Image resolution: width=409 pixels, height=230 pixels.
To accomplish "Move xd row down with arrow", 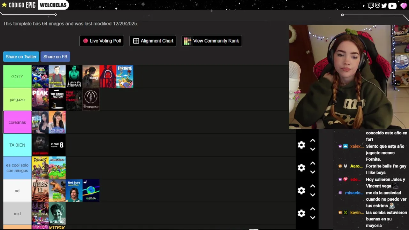I will (x=313, y=195).
